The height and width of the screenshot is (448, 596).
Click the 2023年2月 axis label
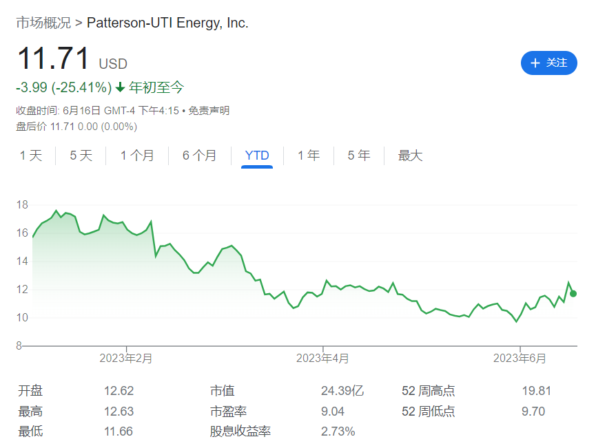click(x=126, y=358)
